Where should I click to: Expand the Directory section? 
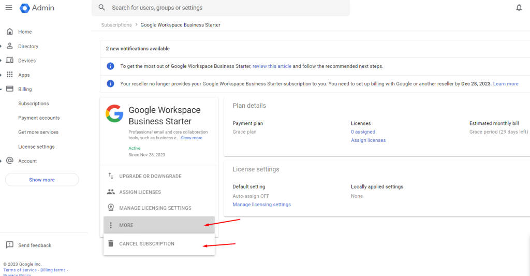pyautogui.click(x=2, y=46)
